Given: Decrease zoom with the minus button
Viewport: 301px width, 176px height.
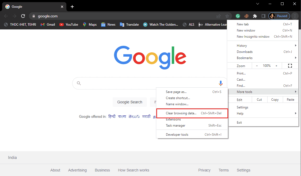Looking at the screenshot, I should pyautogui.click(x=257, y=66).
